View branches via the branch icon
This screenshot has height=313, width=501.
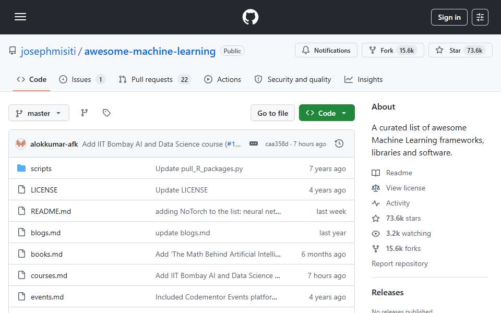pyautogui.click(x=85, y=113)
